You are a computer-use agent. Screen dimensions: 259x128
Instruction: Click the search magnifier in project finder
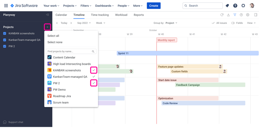[x=93, y=51]
